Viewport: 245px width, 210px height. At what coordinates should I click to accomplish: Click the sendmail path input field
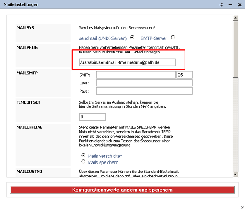click(x=127, y=62)
